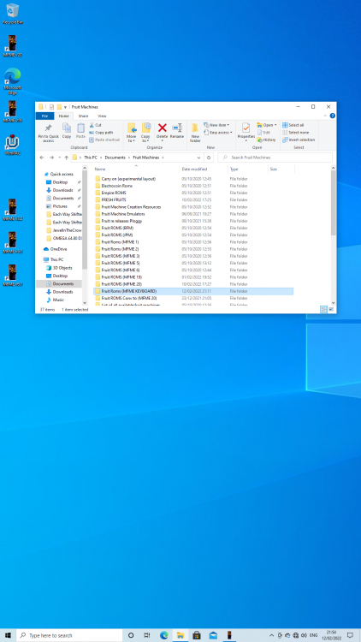The image size is (361, 642).
Task: Click the Copy path command
Action: click(101, 132)
